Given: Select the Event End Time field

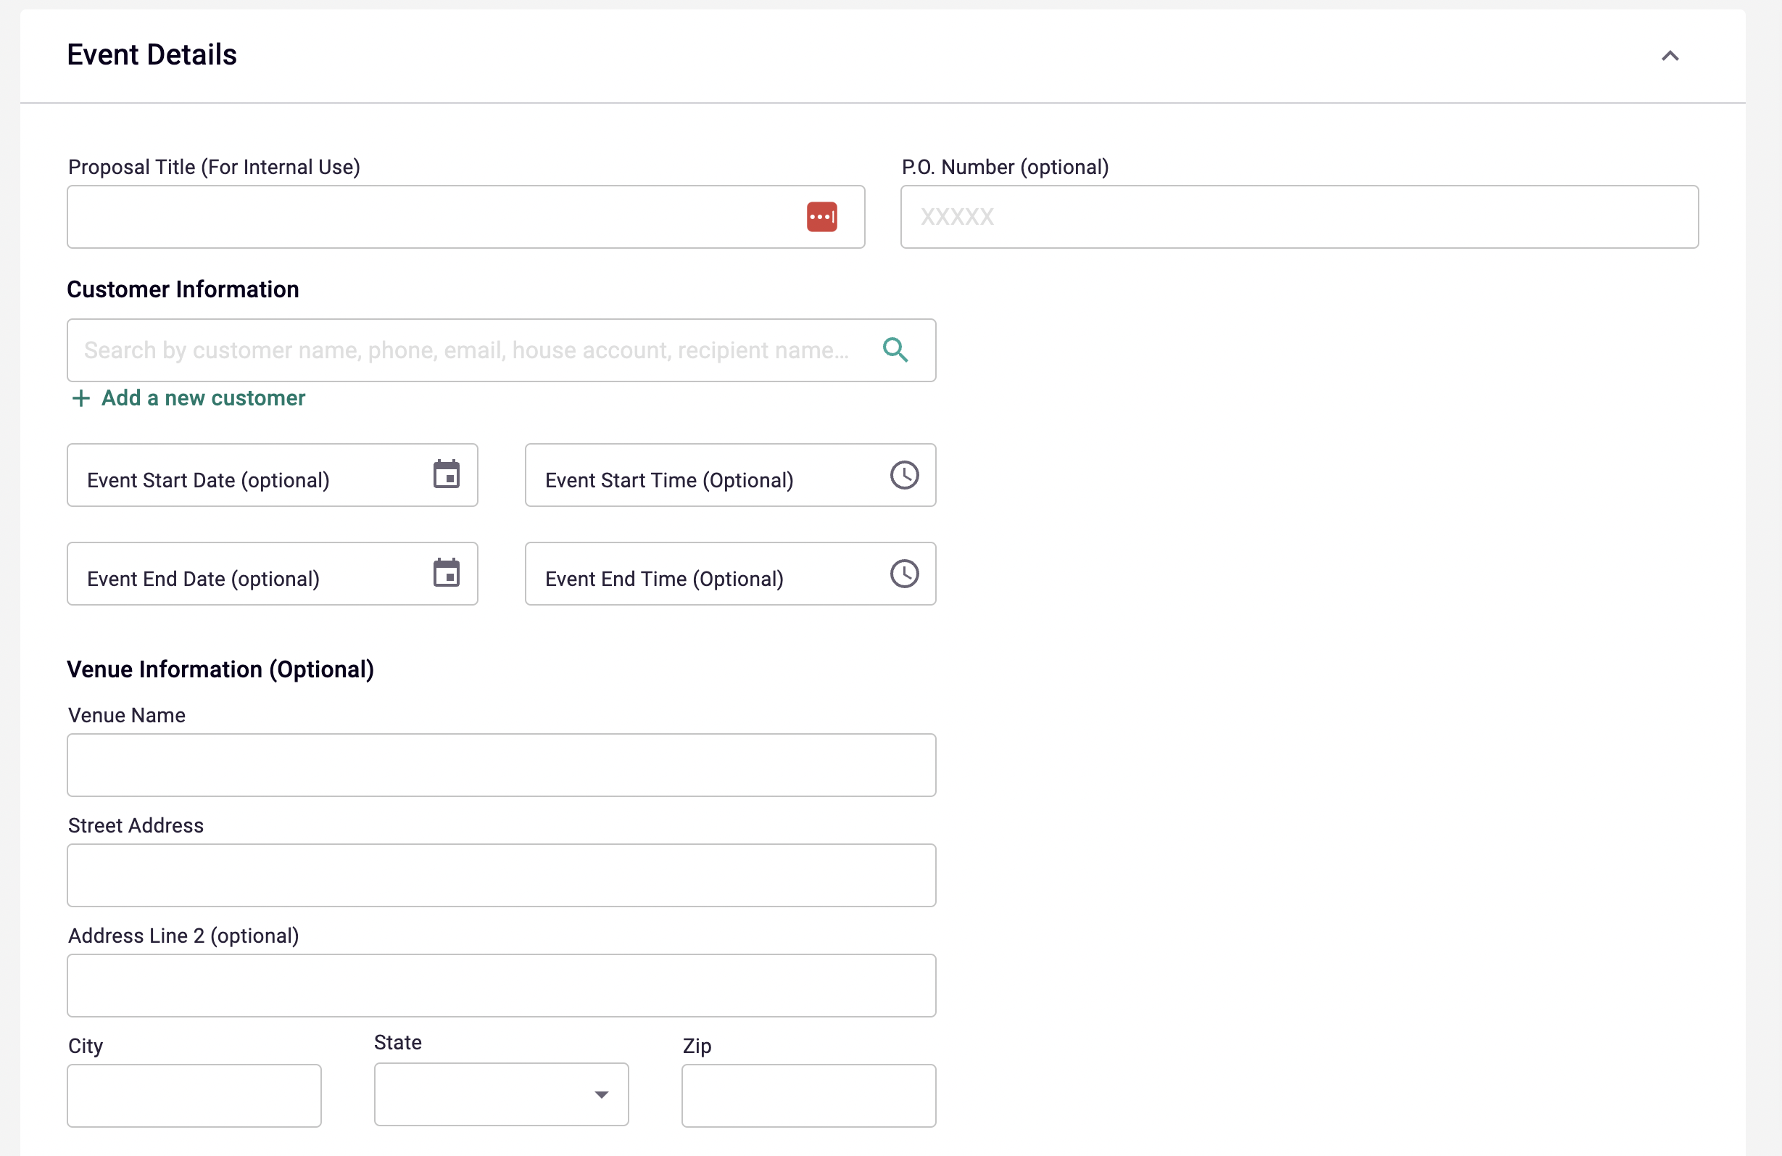Looking at the screenshot, I should [x=730, y=574].
